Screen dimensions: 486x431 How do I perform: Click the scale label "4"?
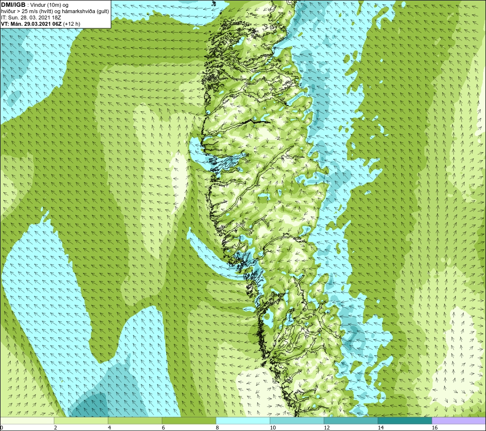(x=109, y=428)
